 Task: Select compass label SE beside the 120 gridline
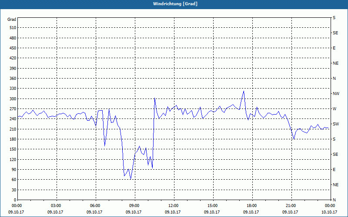click(x=335, y=155)
